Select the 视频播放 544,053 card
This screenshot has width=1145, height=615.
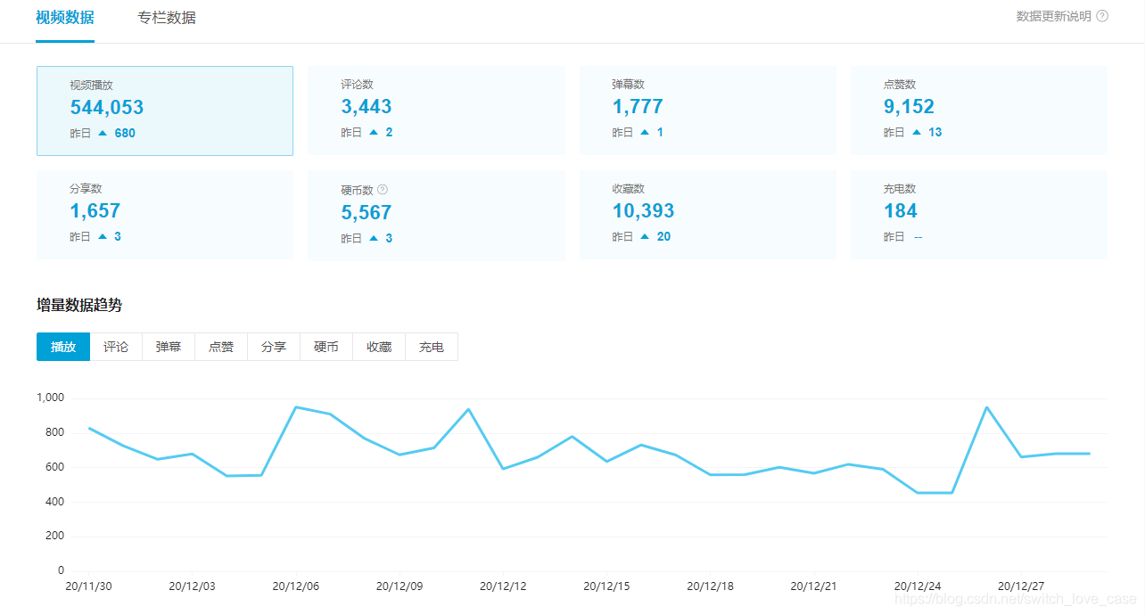[165, 111]
